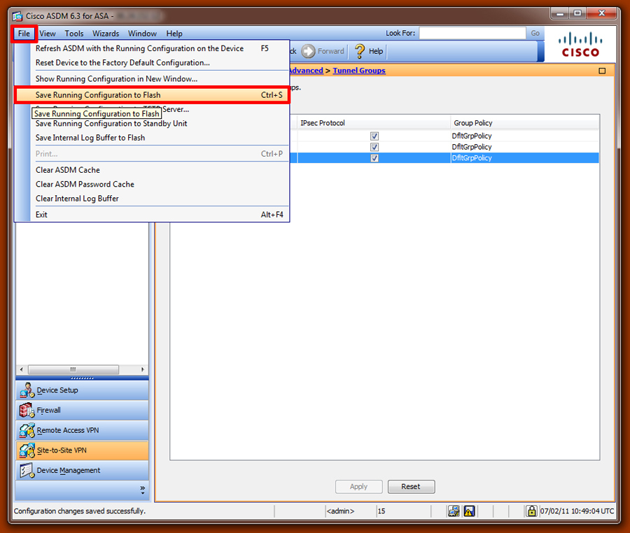Choose Reset Device to the Factory Default Configuration
The image size is (630, 533).
click(x=152, y=63)
